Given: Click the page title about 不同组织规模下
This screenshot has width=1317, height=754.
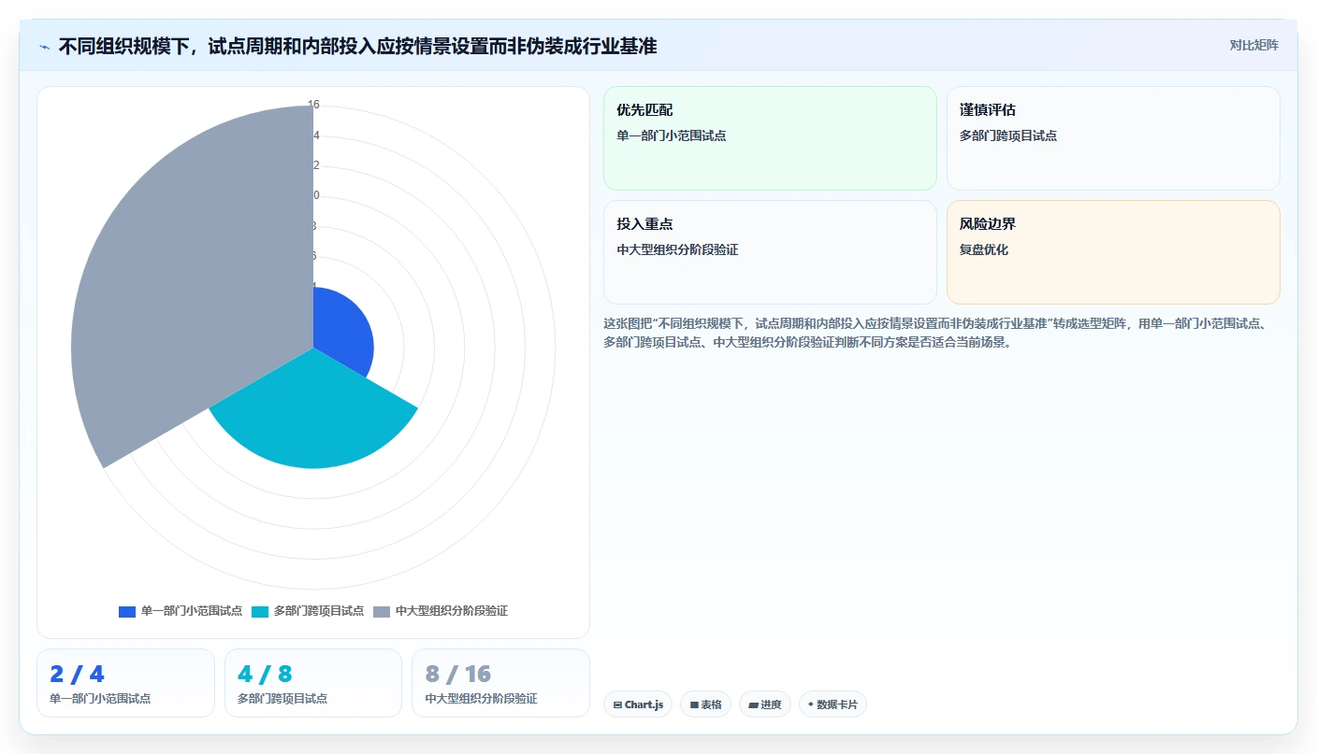Looking at the screenshot, I should pyautogui.click(x=357, y=46).
